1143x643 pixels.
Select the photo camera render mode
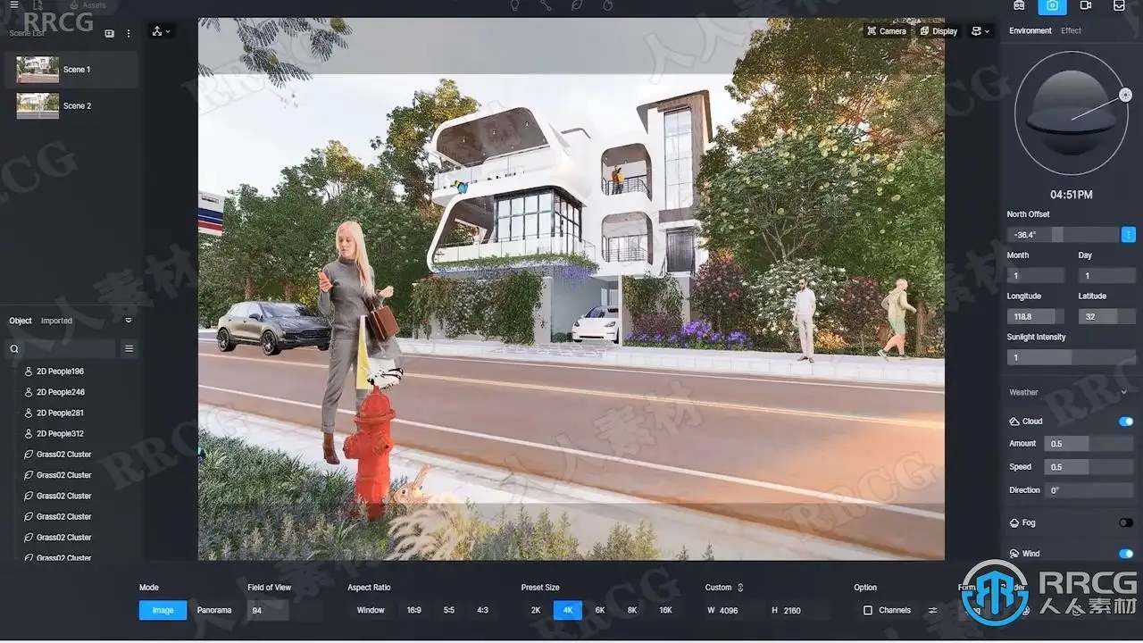1053,6
